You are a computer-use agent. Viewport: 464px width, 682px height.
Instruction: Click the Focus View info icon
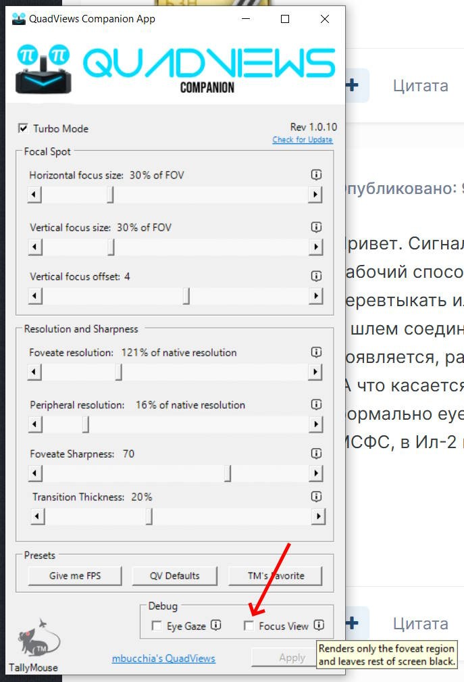click(x=319, y=625)
